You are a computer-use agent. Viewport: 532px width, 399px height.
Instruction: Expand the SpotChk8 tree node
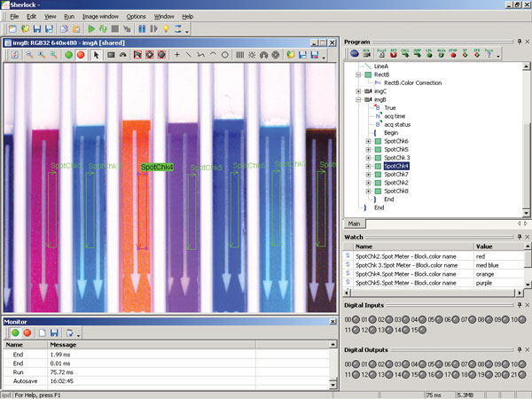368,191
